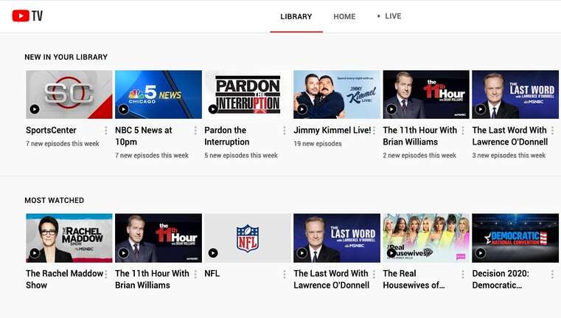
Task: Open 'The Real Housewives of…' title
Action: click(414, 280)
